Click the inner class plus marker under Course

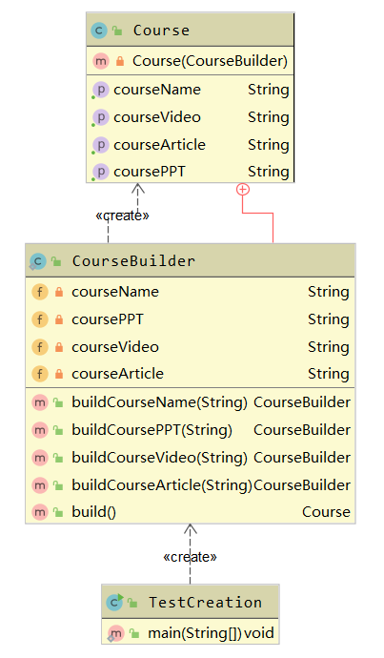[243, 190]
